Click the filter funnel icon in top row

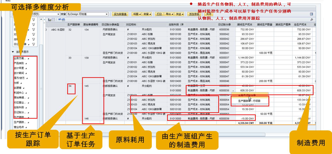33,20
